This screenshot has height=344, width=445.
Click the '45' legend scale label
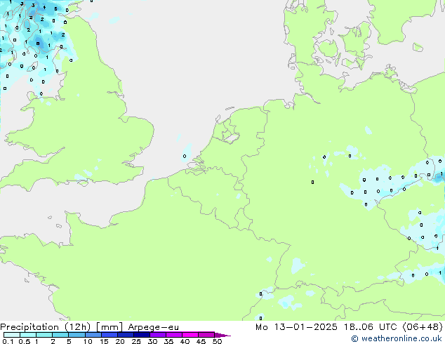click(x=201, y=341)
